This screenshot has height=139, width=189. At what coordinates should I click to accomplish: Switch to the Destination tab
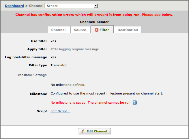[x=128, y=30]
